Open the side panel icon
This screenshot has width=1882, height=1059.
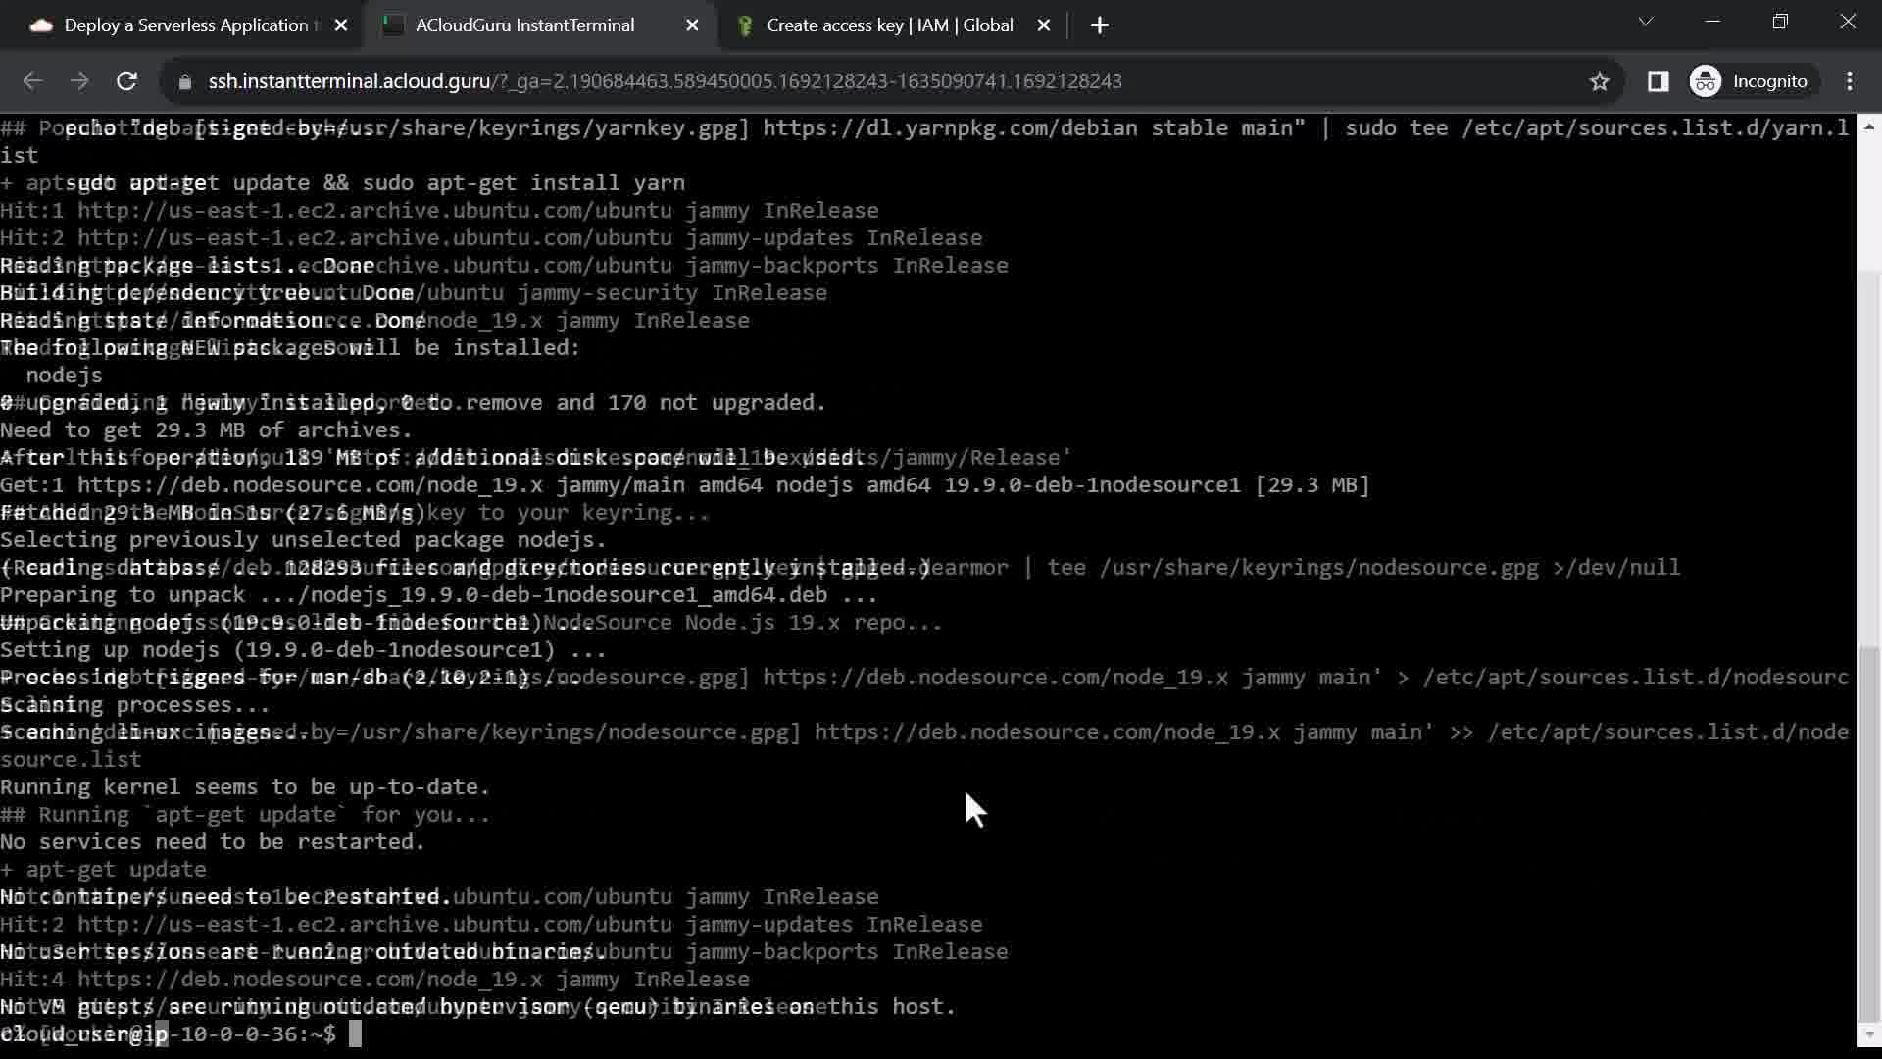1658,81
